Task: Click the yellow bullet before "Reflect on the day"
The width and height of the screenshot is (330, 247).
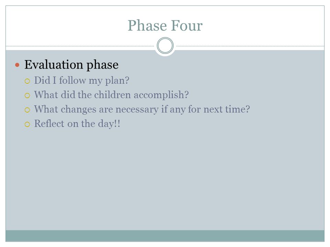Action: click(x=27, y=124)
